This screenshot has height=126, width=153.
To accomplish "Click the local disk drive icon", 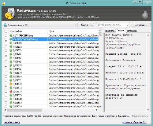I will pos(5,25).
